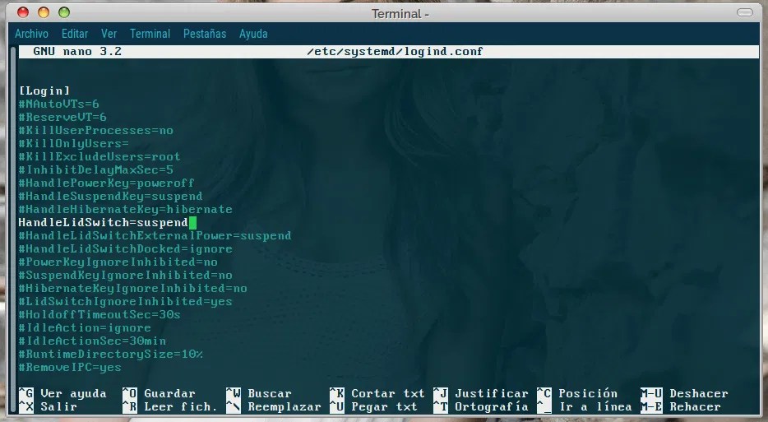Click the #KillExcludeUsers=root line
This screenshot has height=422, width=768.
point(99,157)
